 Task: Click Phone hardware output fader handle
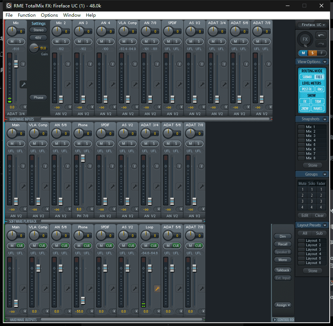coord(83,300)
